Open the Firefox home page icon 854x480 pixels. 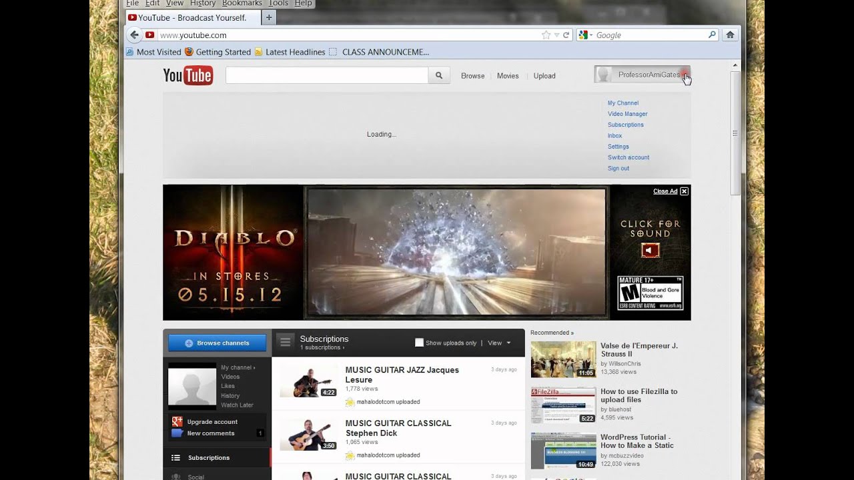[x=730, y=35]
